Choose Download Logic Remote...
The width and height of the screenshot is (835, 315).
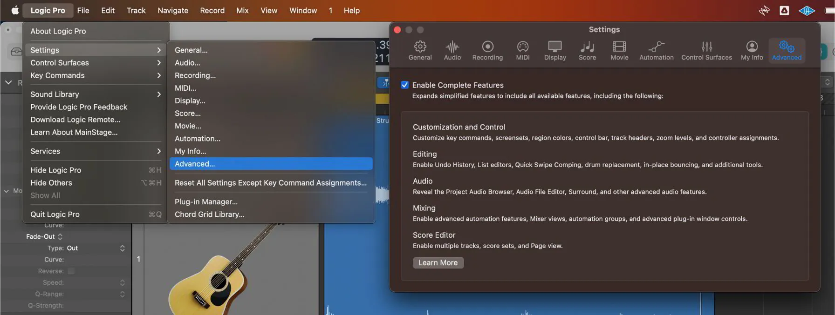pos(95,119)
